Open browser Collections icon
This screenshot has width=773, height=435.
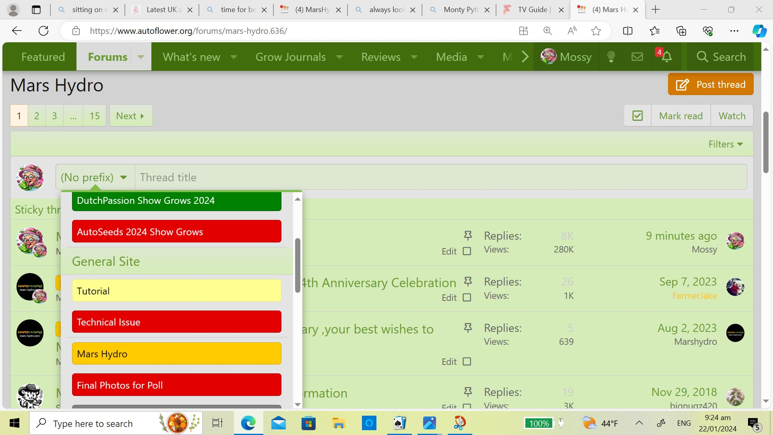pyautogui.click(x=681, y=31)
